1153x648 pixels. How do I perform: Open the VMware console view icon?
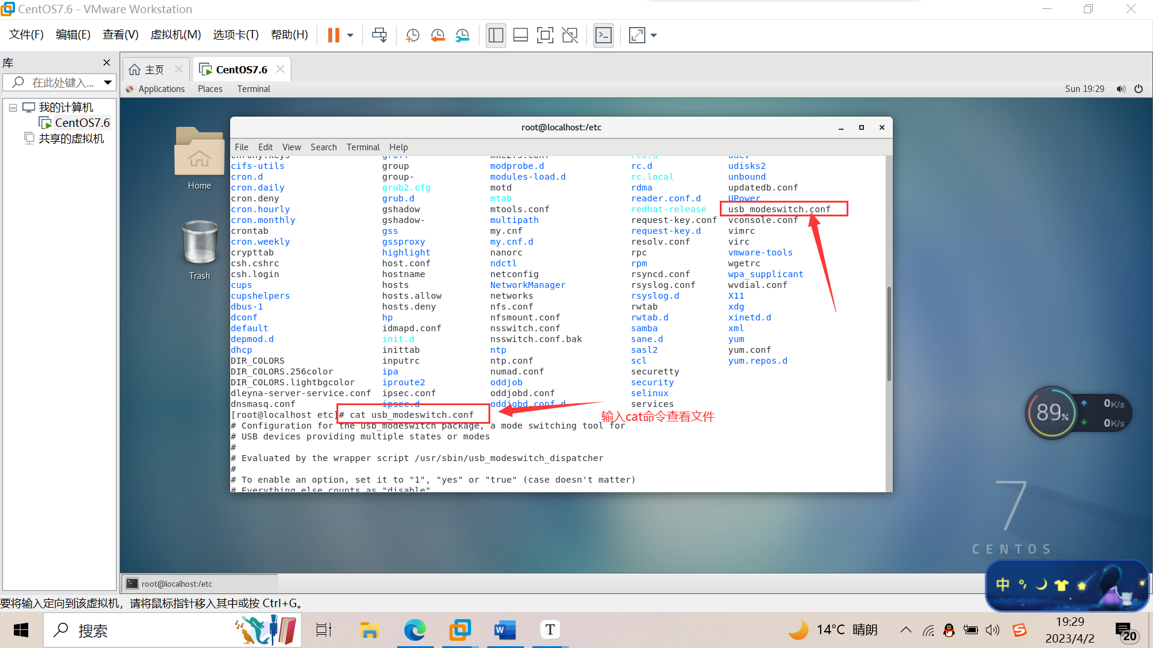tap(603, 35)
